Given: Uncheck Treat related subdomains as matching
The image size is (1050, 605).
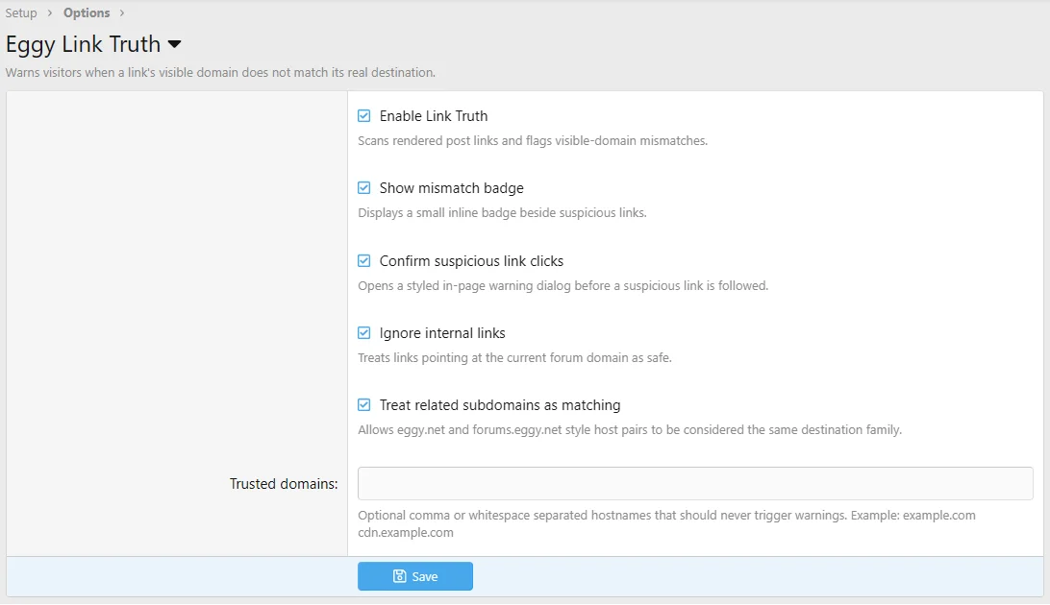Looking at the screenshot, I should (363, 405).
